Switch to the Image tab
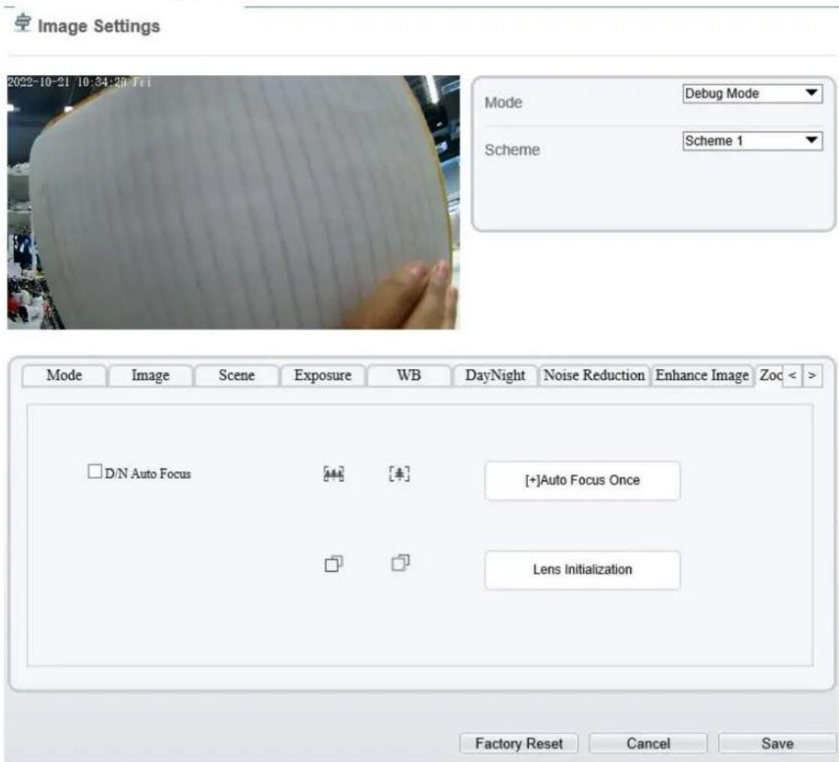The image size is (839, 762). pos(150,376)
